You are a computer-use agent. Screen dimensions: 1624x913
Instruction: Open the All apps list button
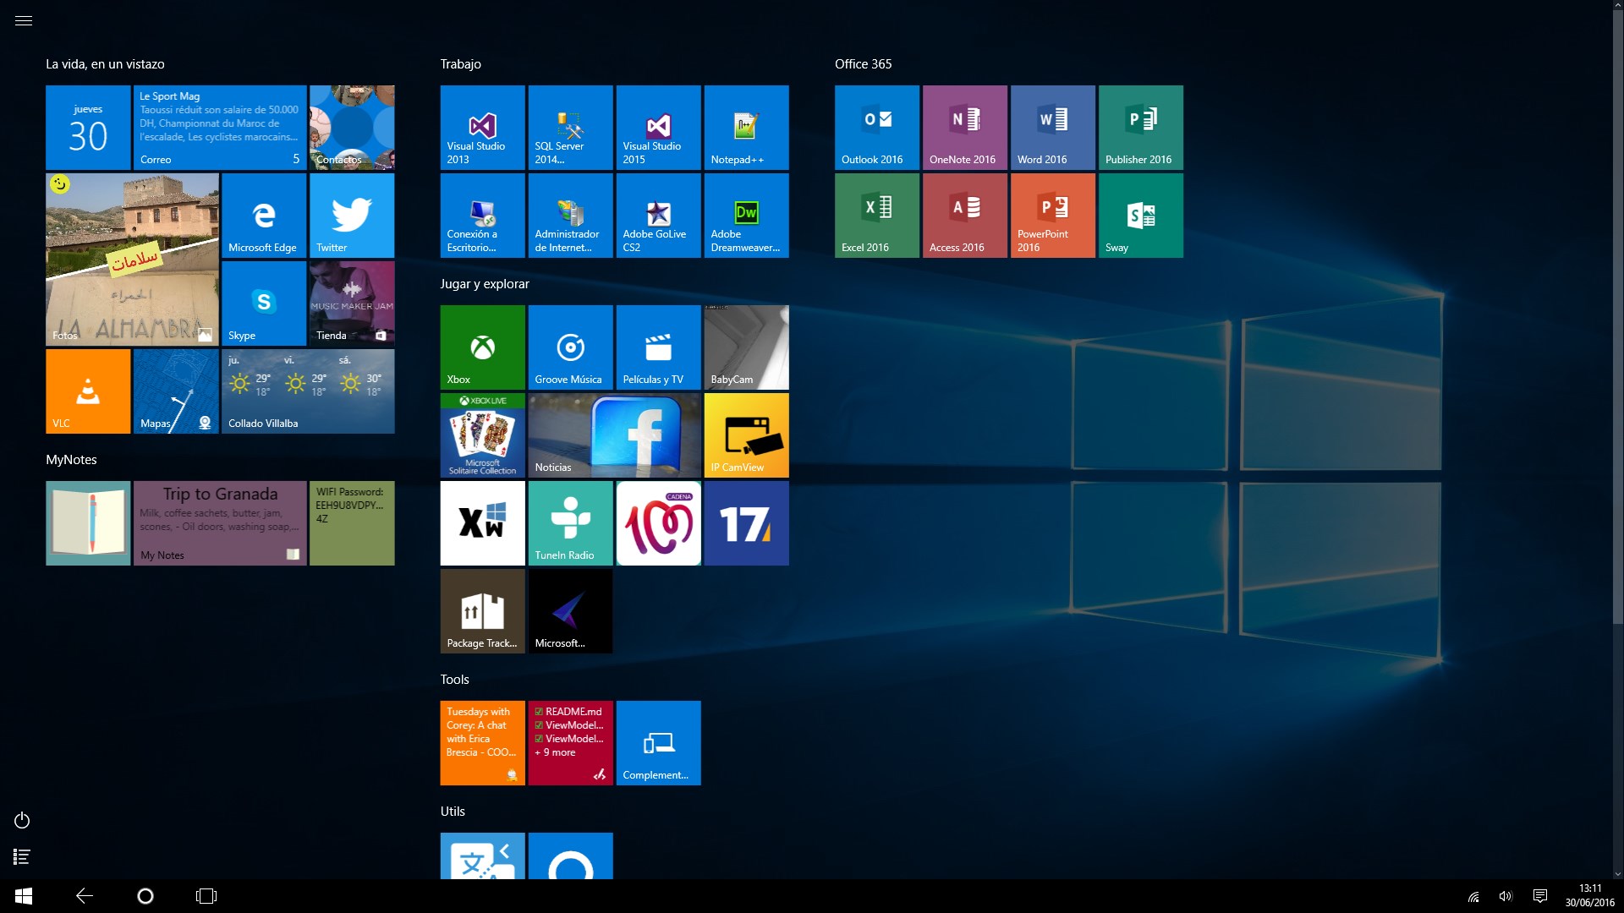[x=23, y=857]
